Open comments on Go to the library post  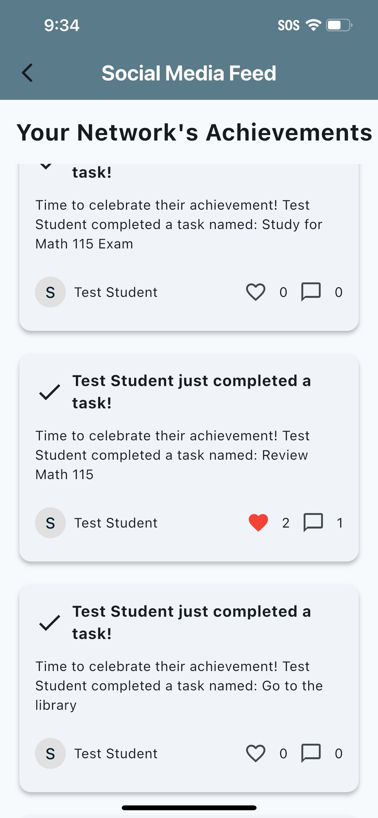(311, 753)
